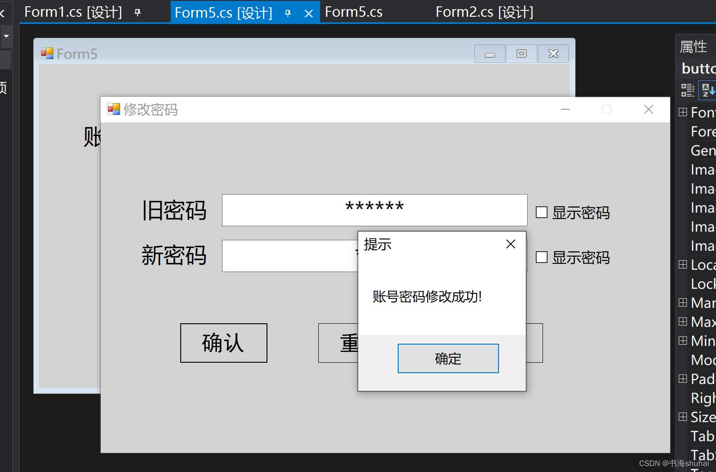716x472 pixels.
Task: Click close button on Form5 designer window
Action: tap(553, 54)
